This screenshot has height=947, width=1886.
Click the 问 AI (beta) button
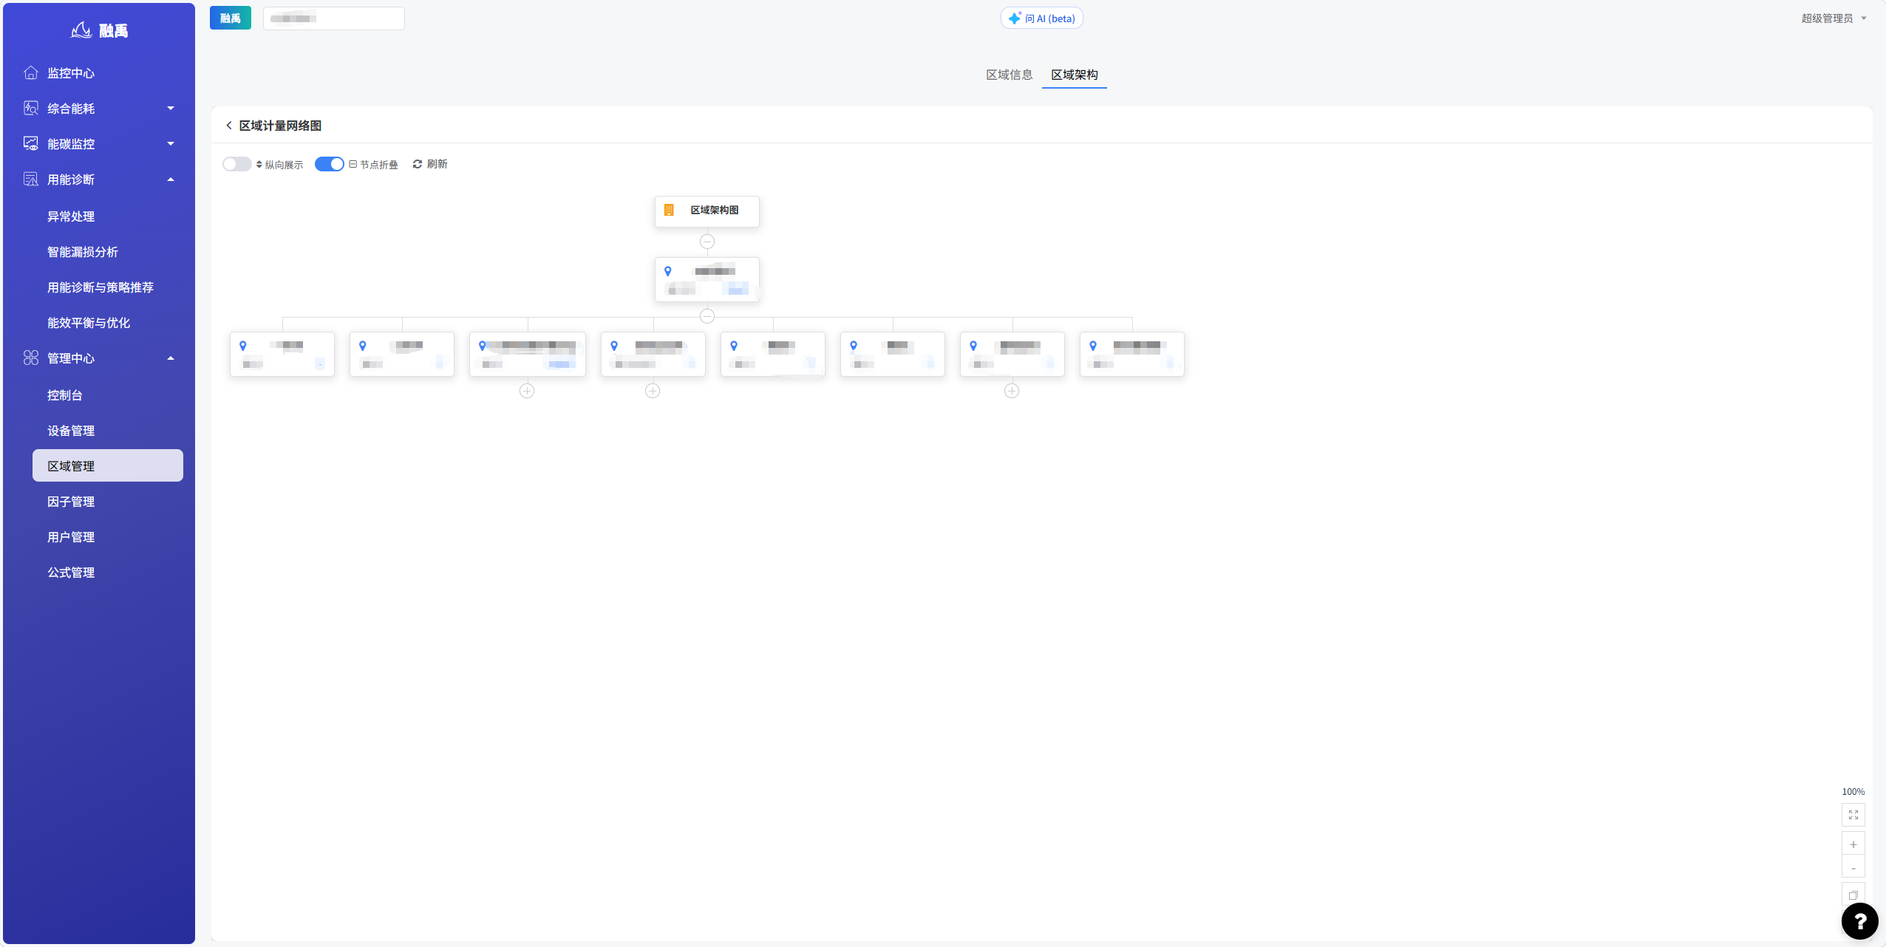coord(1042,18)
